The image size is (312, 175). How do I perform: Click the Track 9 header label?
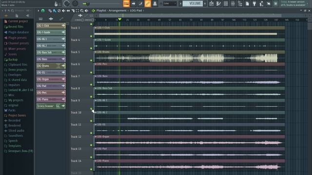click(75, 101)
